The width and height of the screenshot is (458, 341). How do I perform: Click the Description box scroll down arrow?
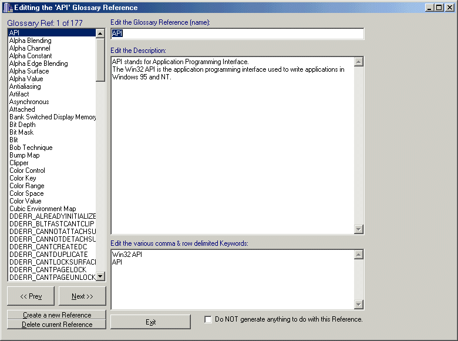pyautogui.click(x=359, y=229)
